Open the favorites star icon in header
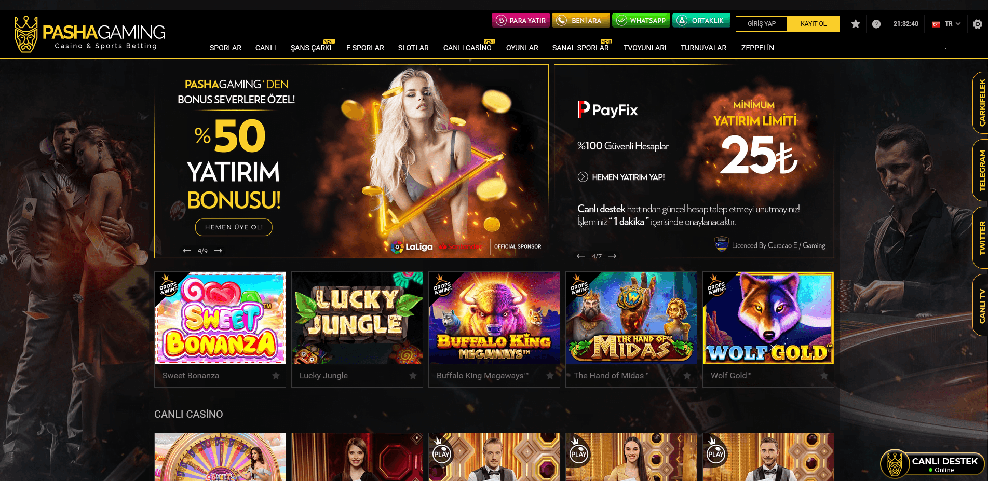Viewport: 988px width, 481px height. click(856, 24)
